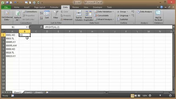Toggle the Filter funnel
The width and height of the screenshot is (176, 99).
(56, 15)
